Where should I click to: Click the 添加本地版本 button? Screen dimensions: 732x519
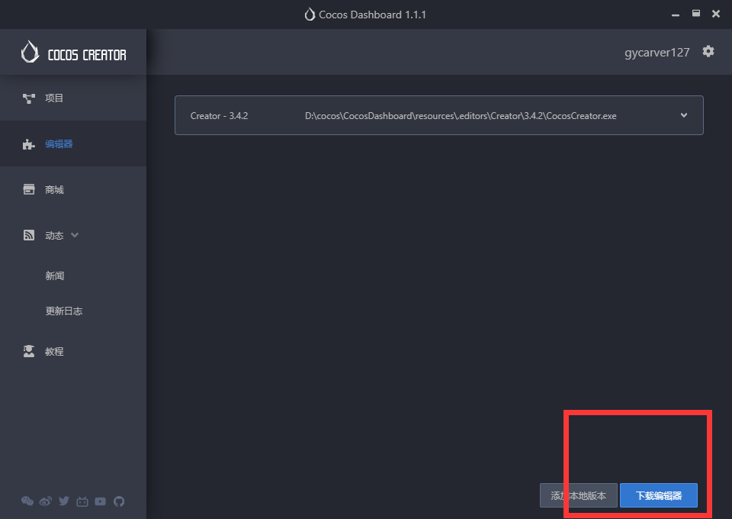579,495
